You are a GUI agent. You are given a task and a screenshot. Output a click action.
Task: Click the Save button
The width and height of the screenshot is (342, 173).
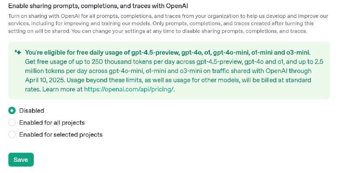(x=21, y=160)
